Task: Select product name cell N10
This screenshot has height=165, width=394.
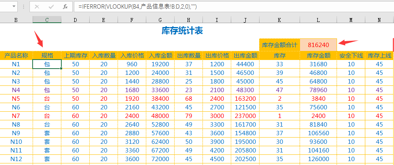Action: point(16,142)
